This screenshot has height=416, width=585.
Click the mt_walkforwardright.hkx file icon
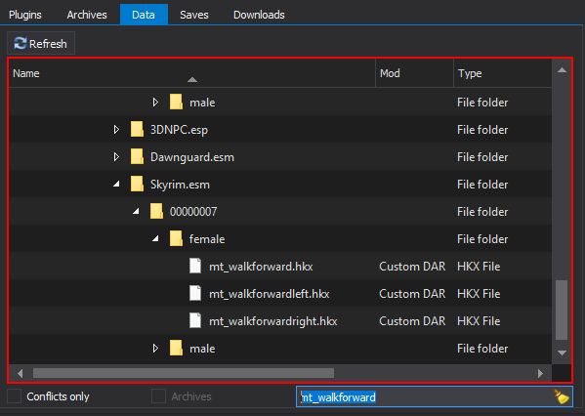pyautogui.click(x=195, y=320)
